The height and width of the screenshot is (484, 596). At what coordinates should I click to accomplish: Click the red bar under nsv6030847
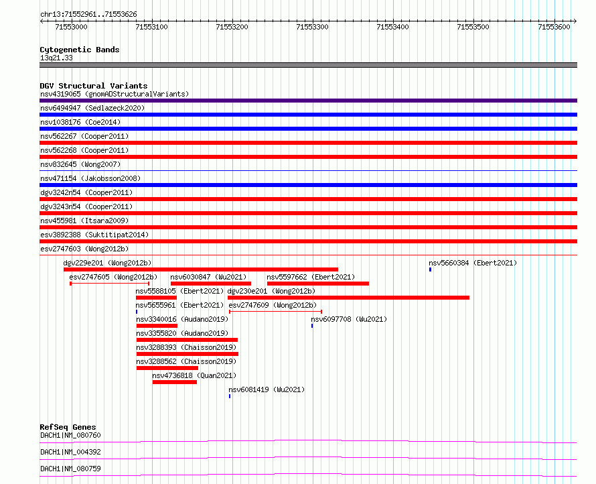211,284
